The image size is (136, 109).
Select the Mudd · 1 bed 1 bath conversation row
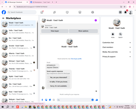pos(18,24)
